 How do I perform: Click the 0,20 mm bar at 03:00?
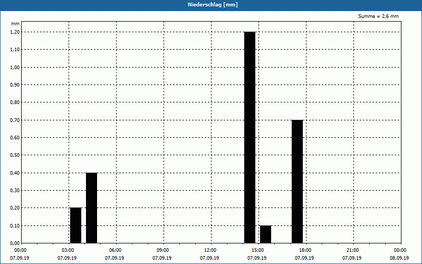[75, 225]
